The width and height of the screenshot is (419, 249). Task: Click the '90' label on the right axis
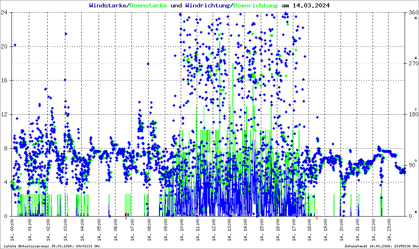coord(412,165)
